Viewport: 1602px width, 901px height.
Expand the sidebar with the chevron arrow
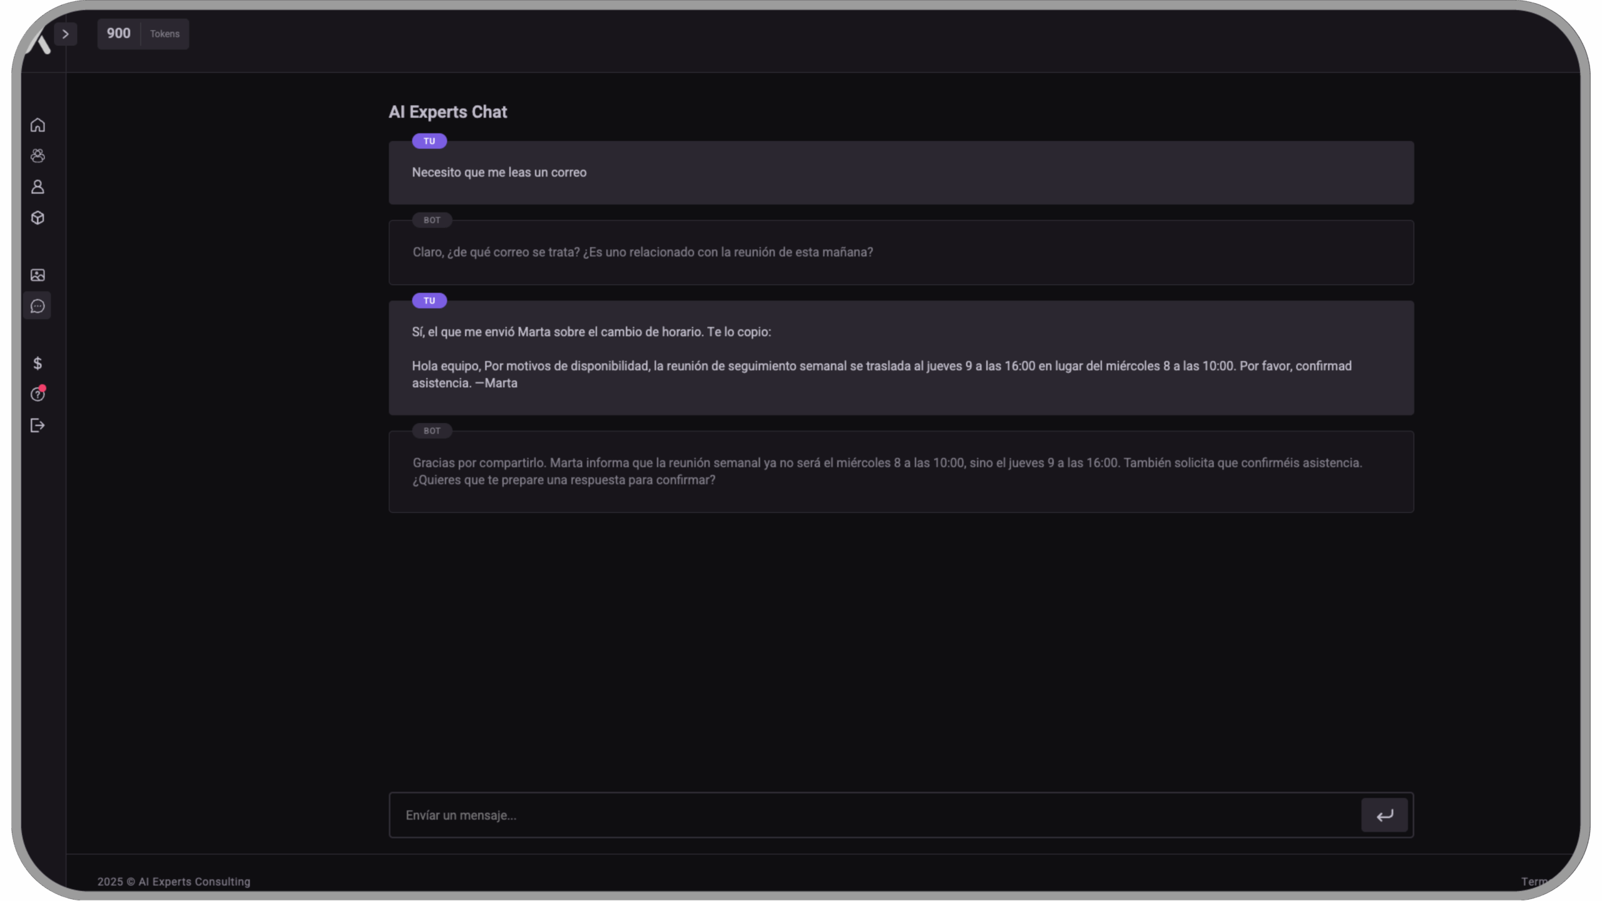point(65,34)
